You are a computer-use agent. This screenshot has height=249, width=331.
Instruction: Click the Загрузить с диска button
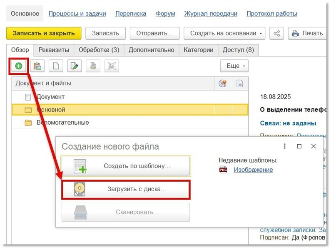(126, 189)
